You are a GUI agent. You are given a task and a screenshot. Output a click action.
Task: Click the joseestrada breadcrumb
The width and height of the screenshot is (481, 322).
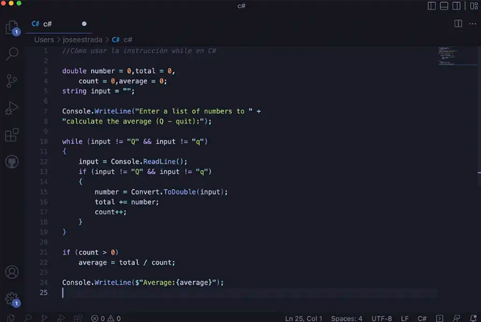(x=83, y=40)
